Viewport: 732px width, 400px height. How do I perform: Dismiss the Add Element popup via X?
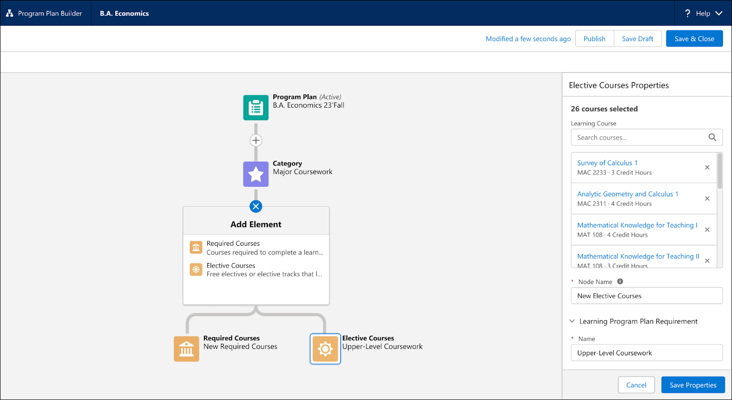coord(256,206)
